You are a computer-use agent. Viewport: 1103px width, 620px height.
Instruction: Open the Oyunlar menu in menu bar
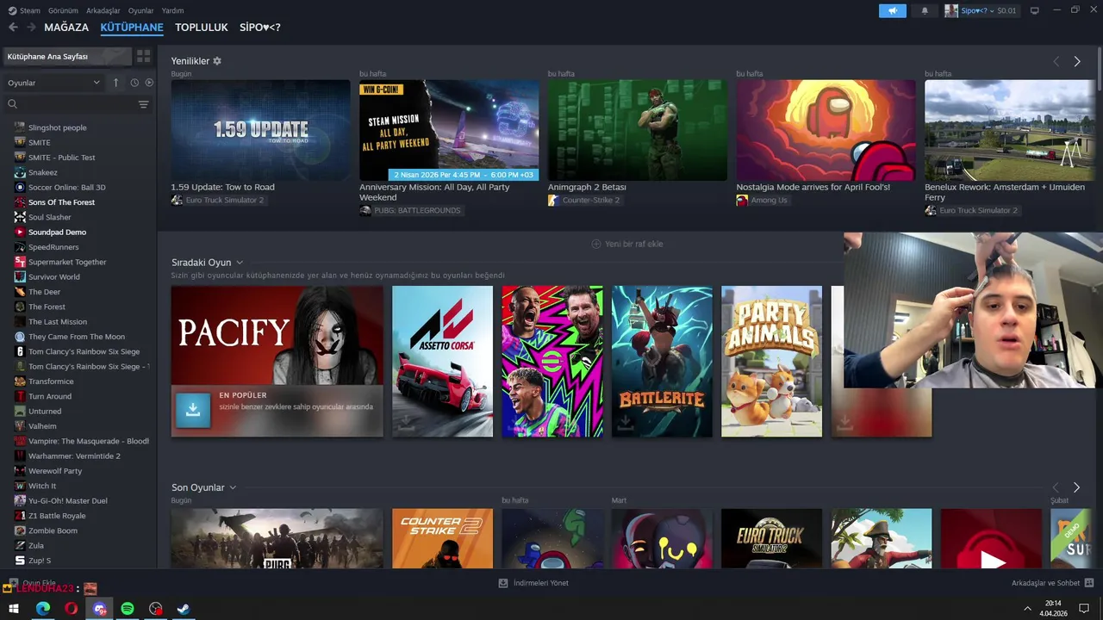140,10
